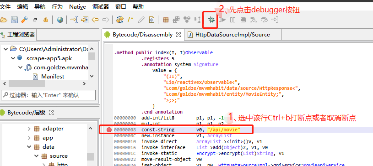Select the 工程浏览器 tab
This screenshot has height=166, width=373.
point(18,35)
